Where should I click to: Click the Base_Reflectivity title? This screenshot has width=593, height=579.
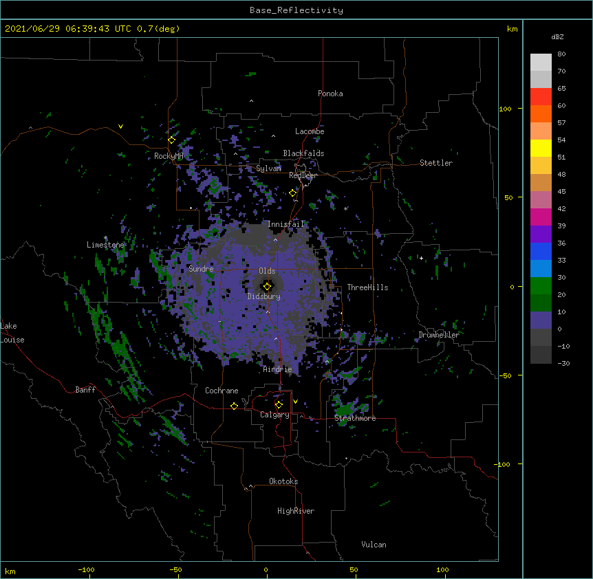[x=296, y=10]
